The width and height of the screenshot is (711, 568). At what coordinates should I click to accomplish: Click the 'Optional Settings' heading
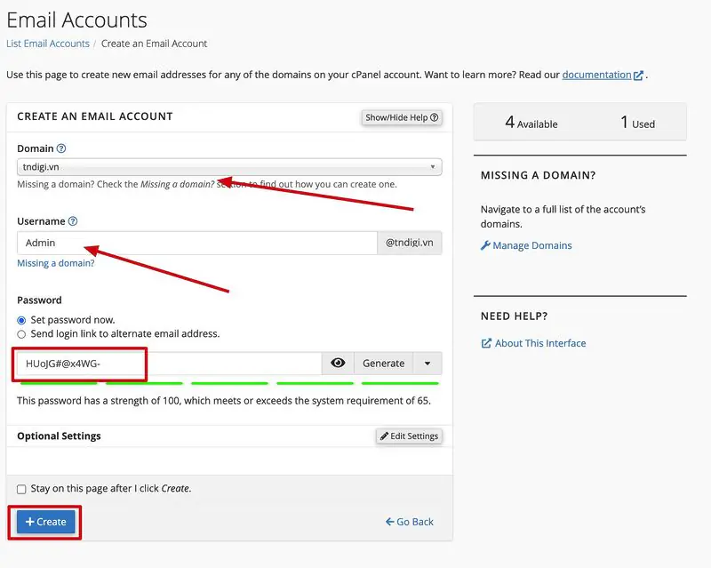(x=59, y=436)
